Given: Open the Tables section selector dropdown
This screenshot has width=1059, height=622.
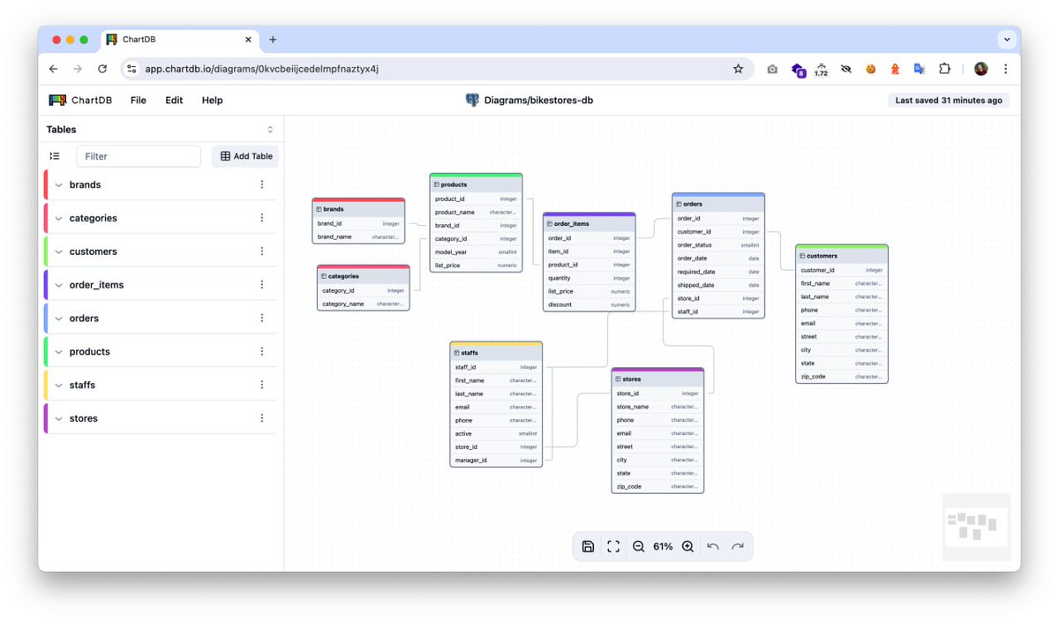Looking at the screenshot, I should pyautogui.click(x=270, y=130).
